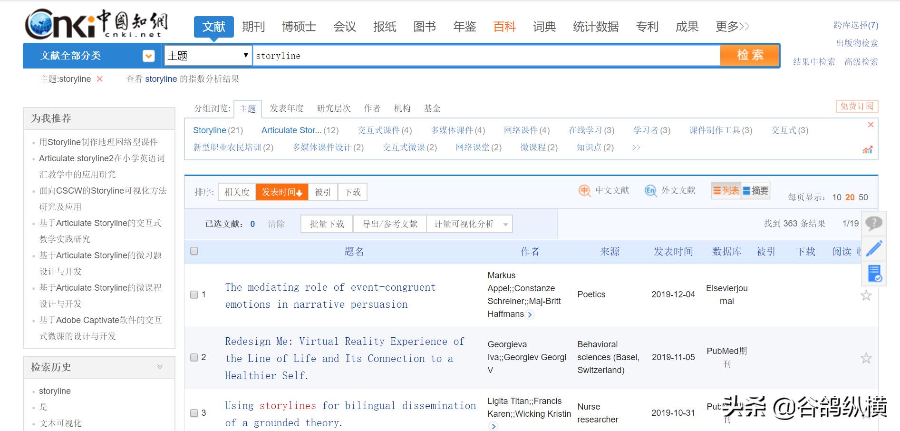
Task: Collapse the 检索历史 panel chevron
Action: point(160,367)
